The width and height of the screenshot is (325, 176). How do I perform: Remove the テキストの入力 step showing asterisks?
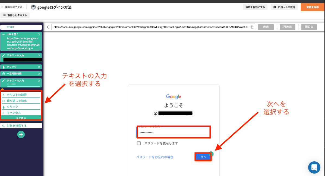point(39,81)
